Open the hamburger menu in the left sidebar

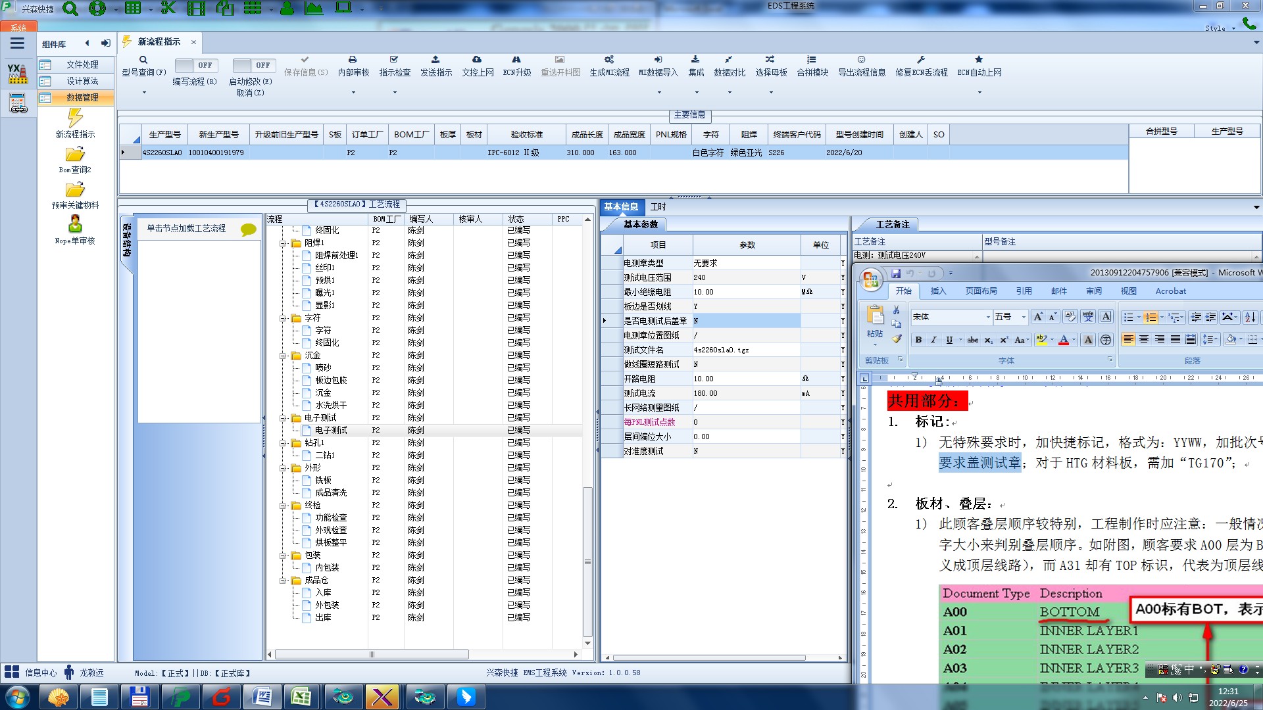(x=17, y=43)
